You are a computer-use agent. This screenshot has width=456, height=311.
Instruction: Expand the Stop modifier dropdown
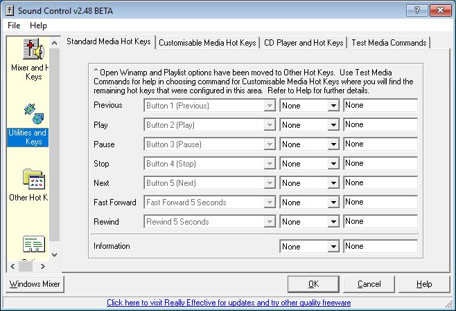click(333, 164)
